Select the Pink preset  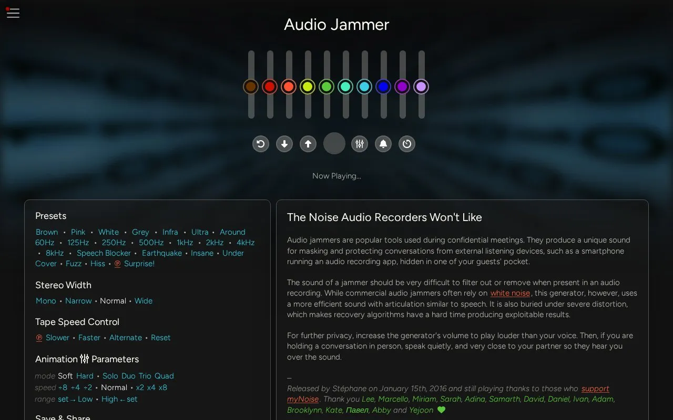click(x=78, y=232)
